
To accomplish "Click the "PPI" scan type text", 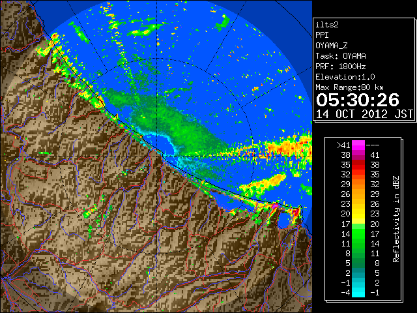I will 323,35.
